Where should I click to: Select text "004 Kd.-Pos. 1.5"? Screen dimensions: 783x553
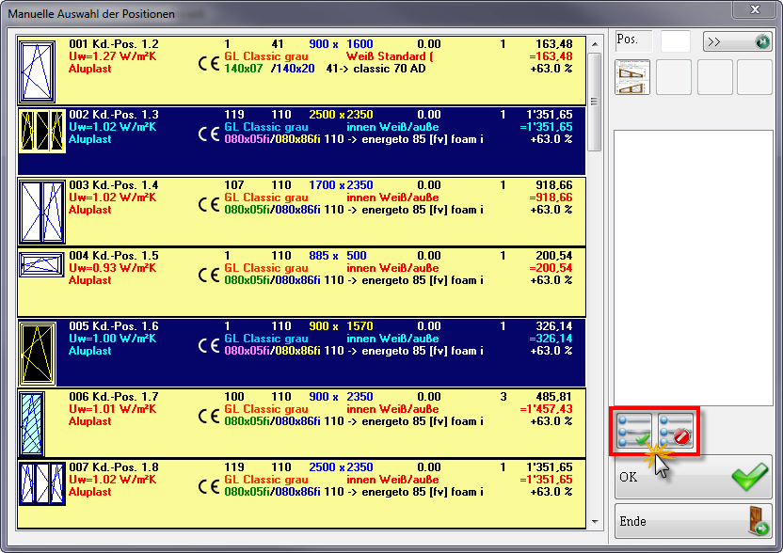tap(114, 256)
